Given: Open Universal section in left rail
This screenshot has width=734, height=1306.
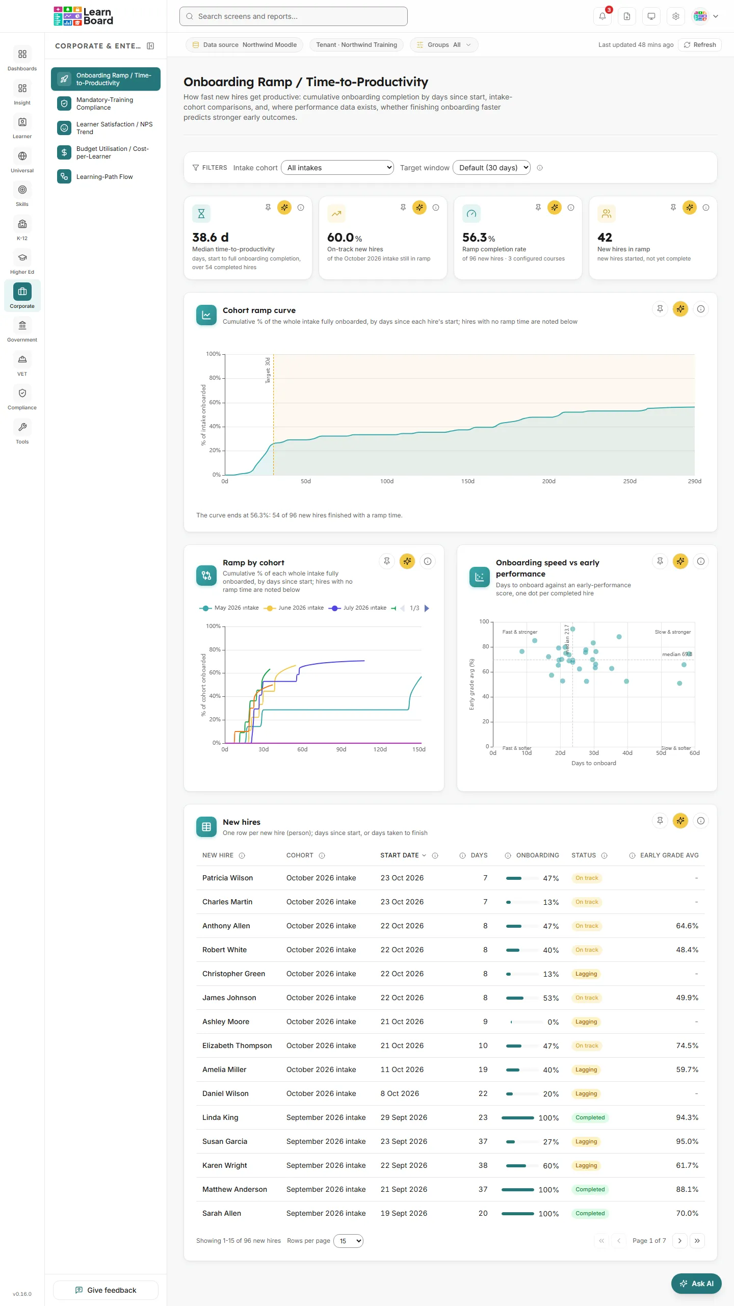Looking at the screenshot, I should coord(22,161).
